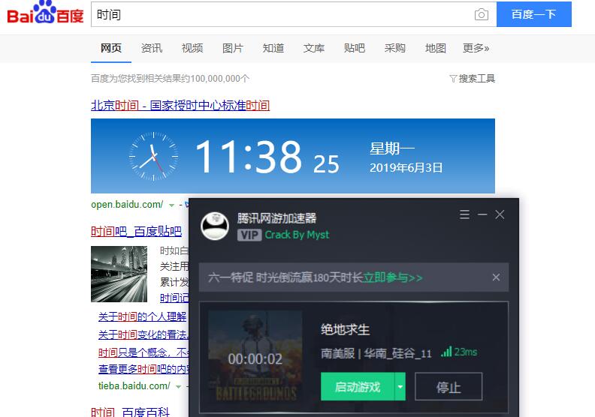Switch to the 图片 tab

tap(233, 48)
